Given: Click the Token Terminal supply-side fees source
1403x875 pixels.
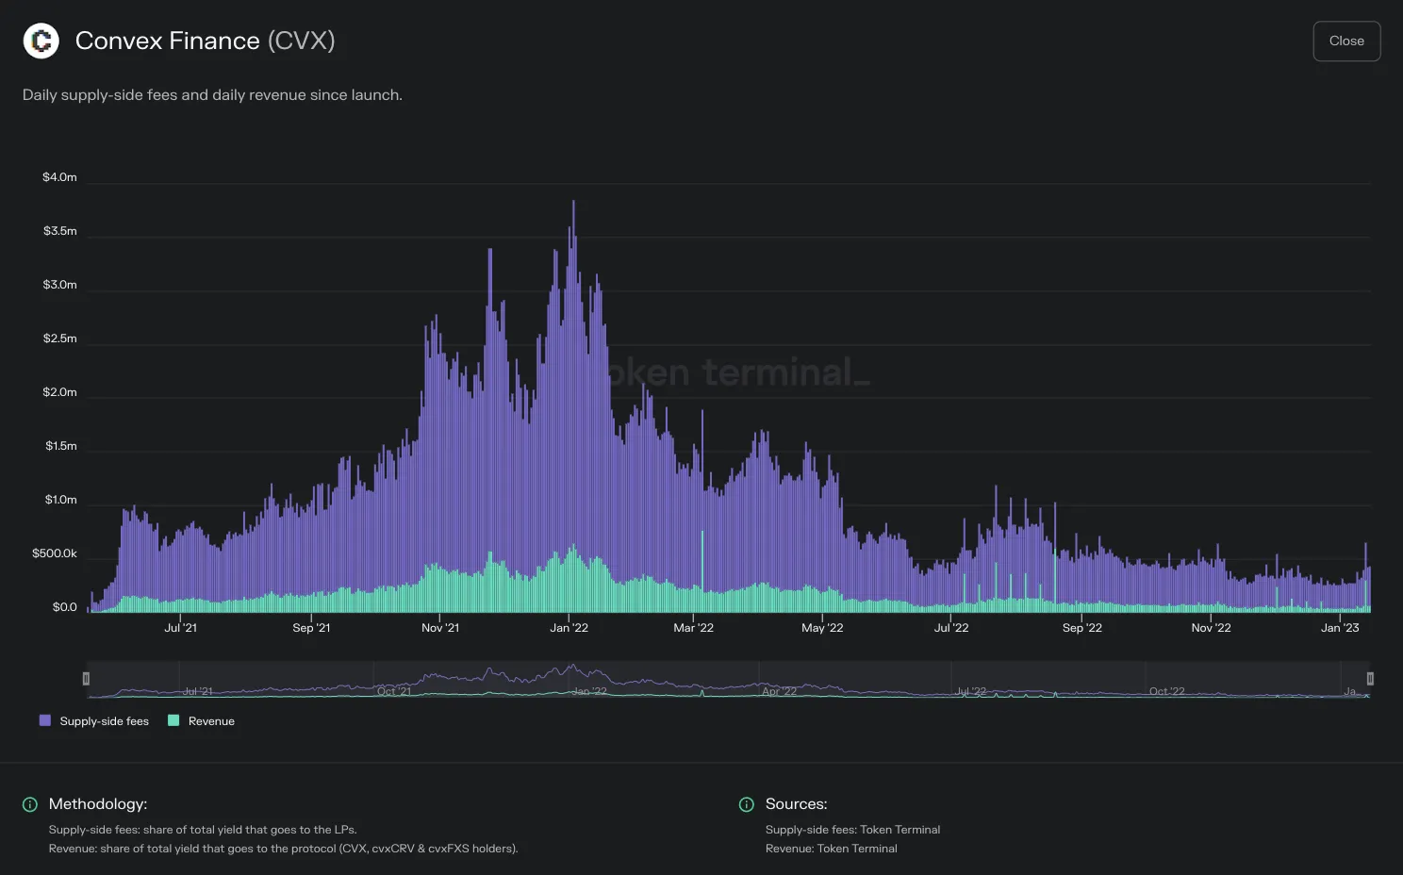Looking at the screenshot, I should [852, 830].
